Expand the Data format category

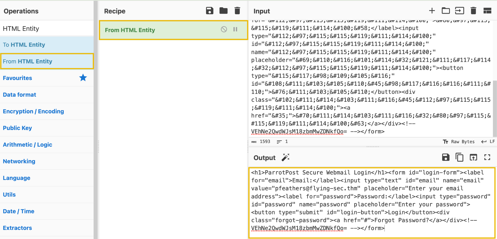point(20,95)
